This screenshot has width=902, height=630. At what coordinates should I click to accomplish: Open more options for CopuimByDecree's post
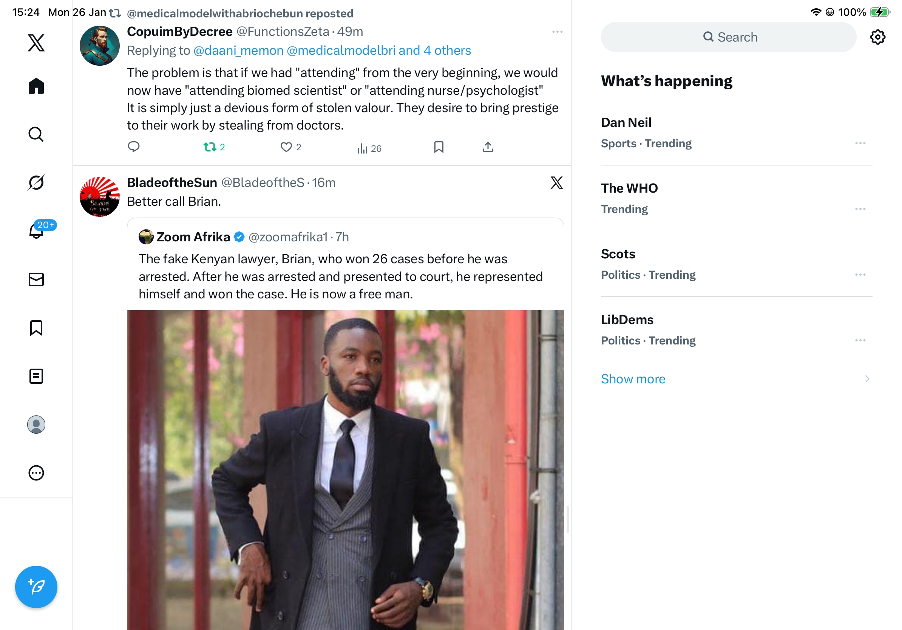(557, 32)
